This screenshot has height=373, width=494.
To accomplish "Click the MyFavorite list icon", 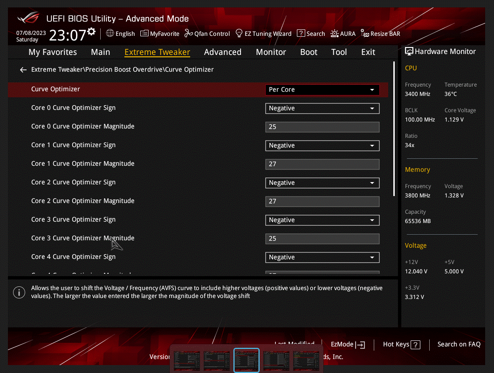I will tap(144, 34).
